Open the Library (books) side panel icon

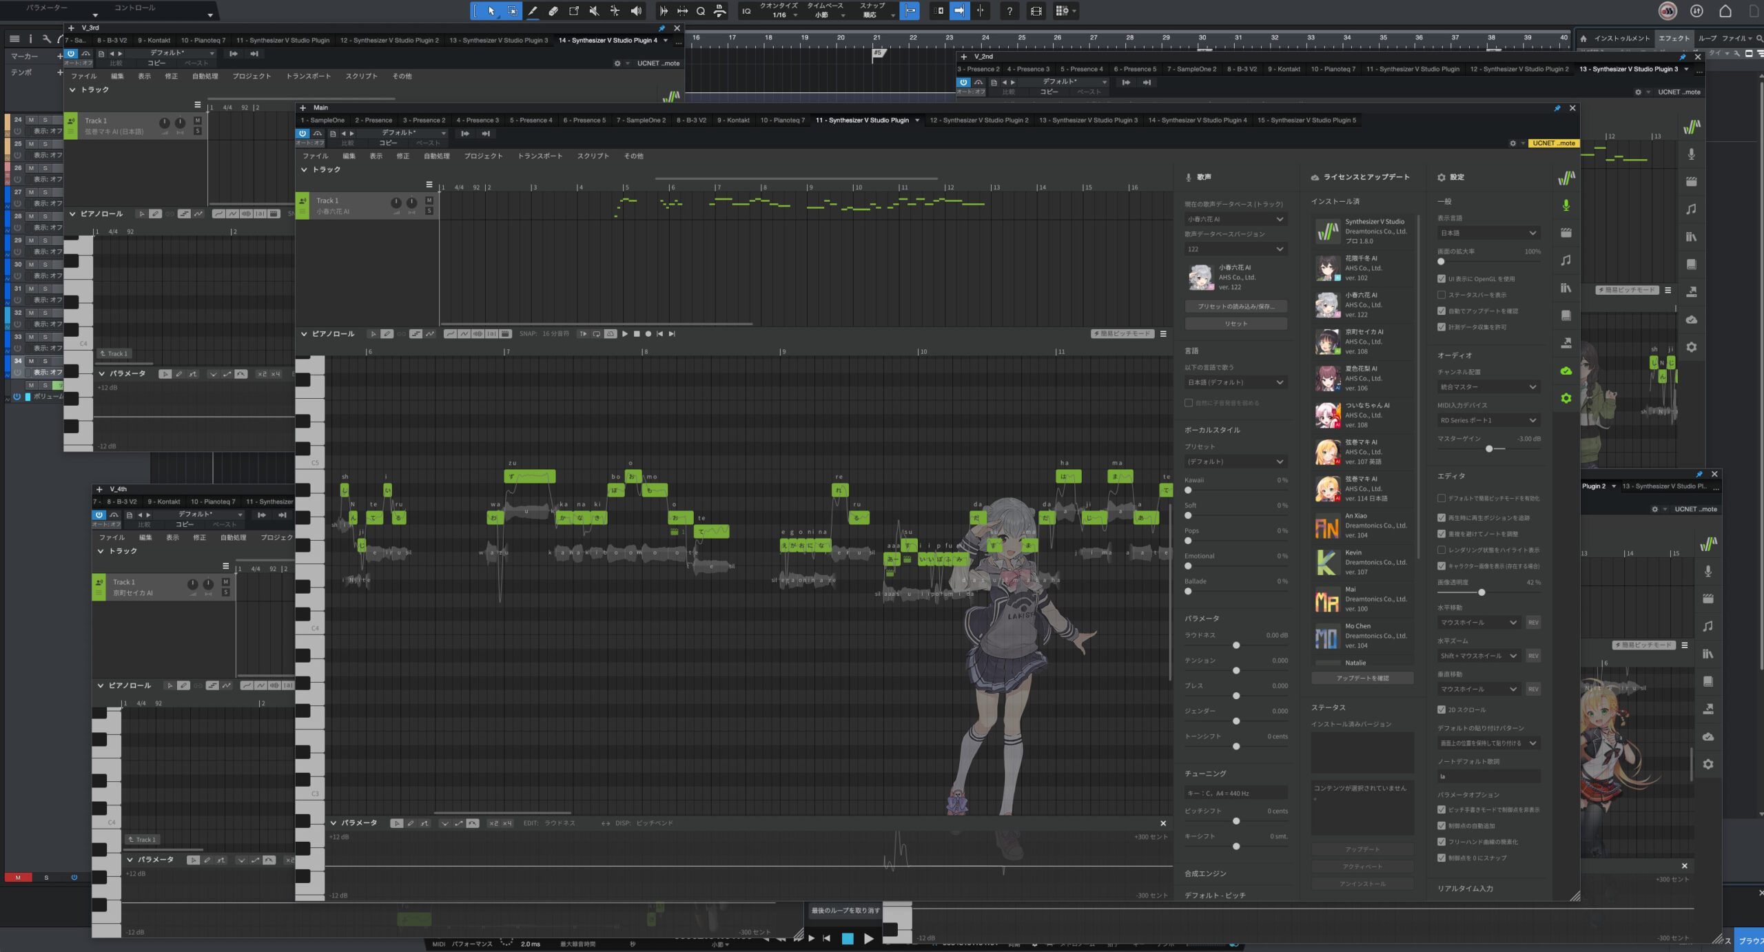click(x=1566, y=288)
